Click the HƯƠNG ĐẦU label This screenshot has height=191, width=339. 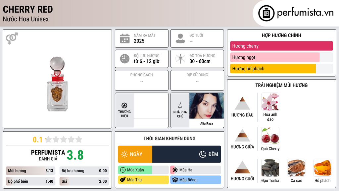(x=242, y=115)
